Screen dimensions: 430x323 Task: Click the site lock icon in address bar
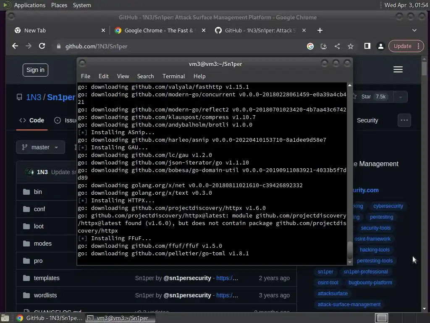[x=58, y=46]
